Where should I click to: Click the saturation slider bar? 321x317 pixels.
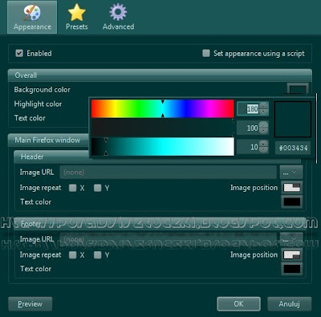click(163, 128)
